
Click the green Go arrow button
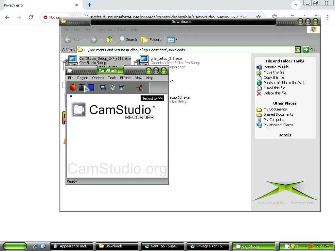tap(306, 50)
